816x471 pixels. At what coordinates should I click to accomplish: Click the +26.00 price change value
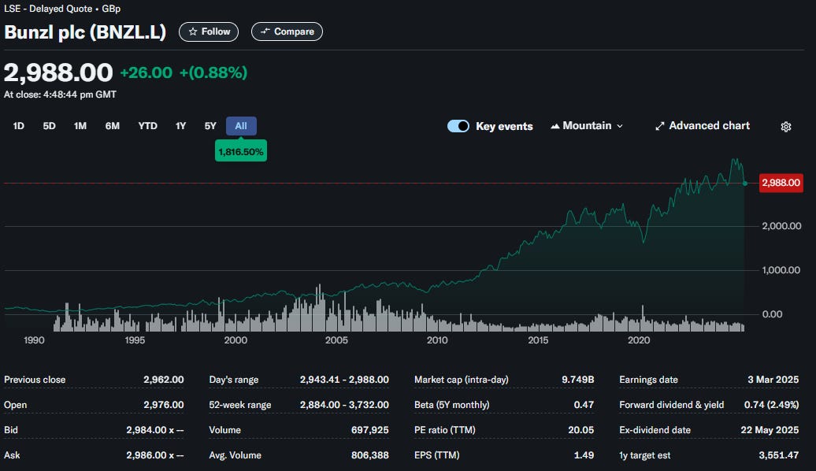[147, 72]
